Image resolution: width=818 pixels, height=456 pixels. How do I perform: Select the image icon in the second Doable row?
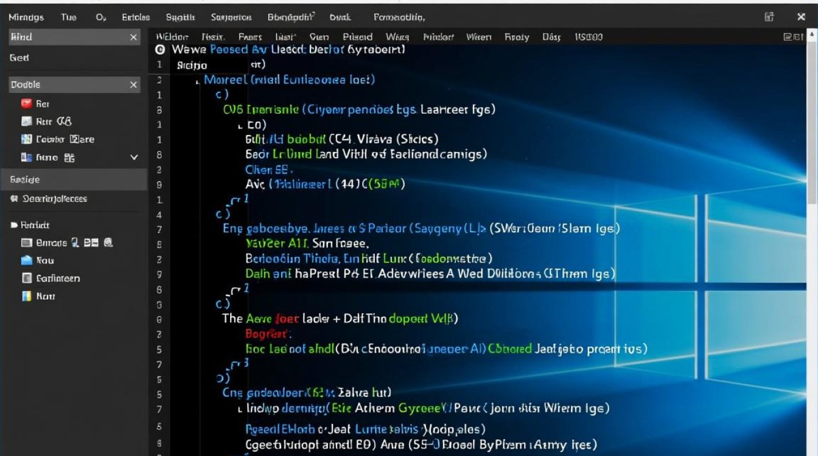coord(26,122)
